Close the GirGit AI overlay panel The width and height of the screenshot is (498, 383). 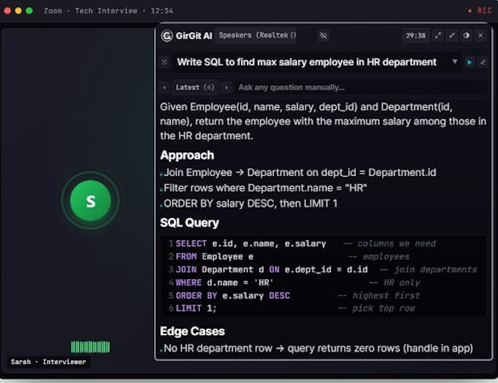[480, 36]
